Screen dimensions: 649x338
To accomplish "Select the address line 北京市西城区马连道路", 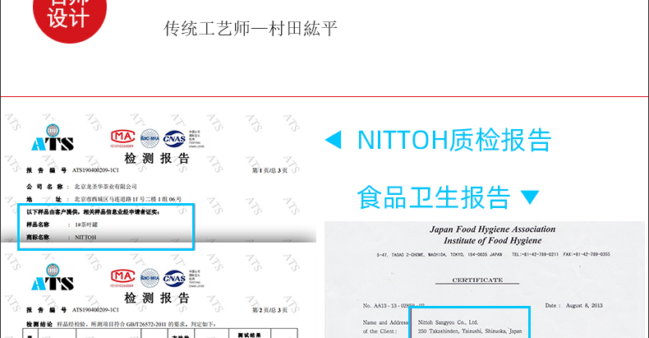I will [128, 199].
